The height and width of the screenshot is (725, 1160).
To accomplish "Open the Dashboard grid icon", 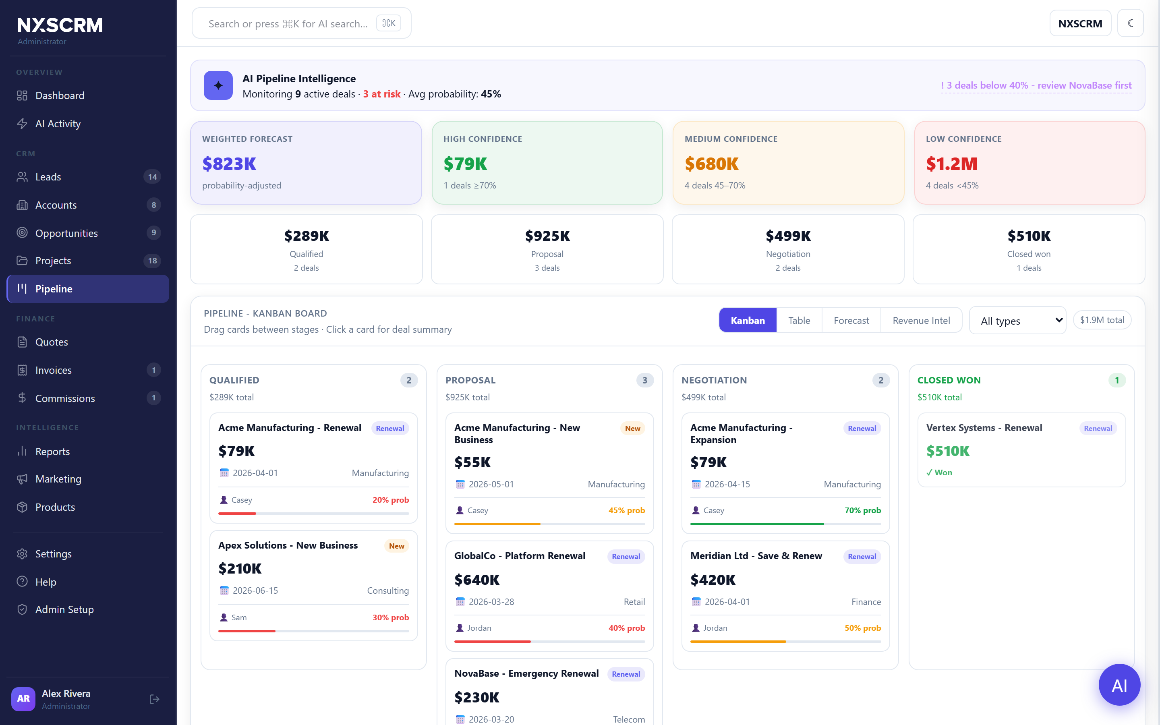I will tap(22, 95).
